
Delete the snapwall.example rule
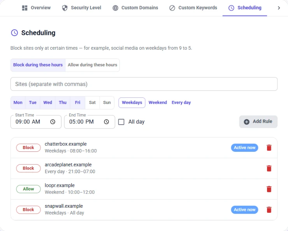(x=269, y=210)
